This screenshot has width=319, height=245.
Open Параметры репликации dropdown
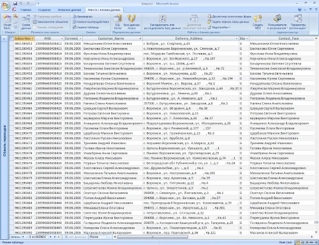[x=298, y=22]
